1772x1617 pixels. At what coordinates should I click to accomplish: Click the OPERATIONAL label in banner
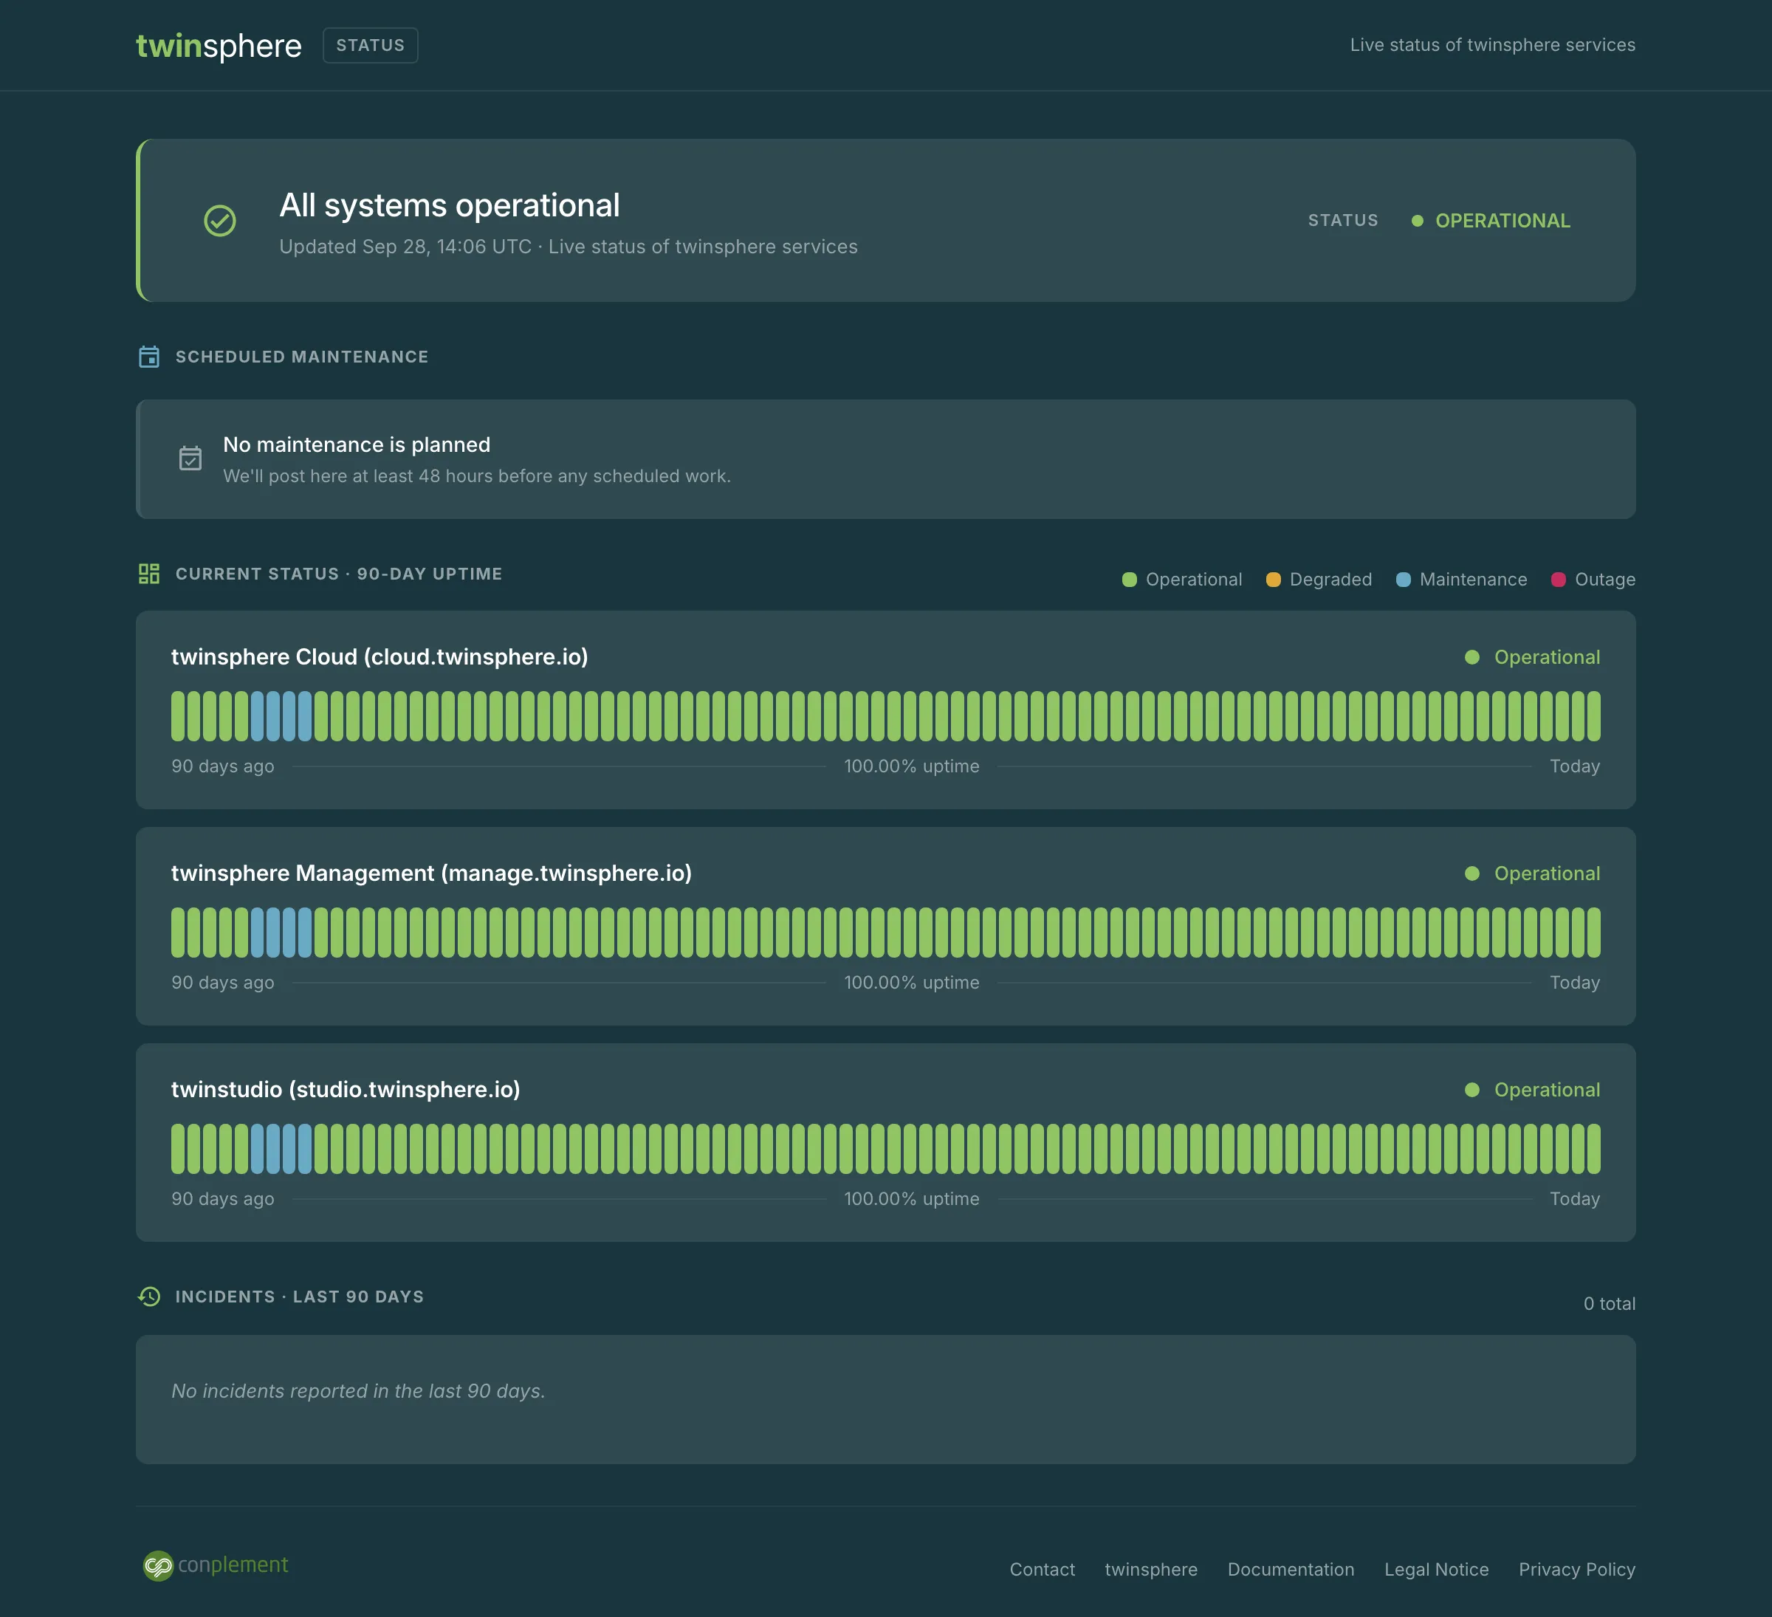(x=1503, y=222)
